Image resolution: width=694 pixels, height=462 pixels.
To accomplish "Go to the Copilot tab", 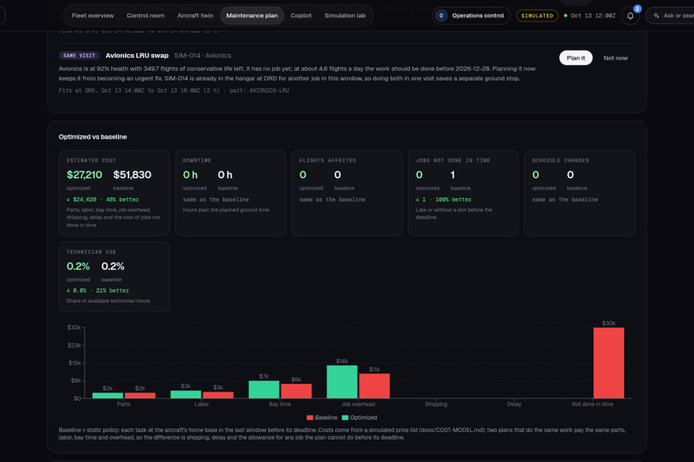I will point(301,15).
